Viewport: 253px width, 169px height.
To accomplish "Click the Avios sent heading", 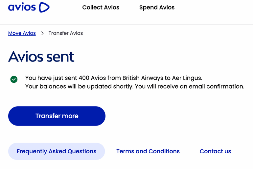I will pyautogui.click(x=41, y=57).
